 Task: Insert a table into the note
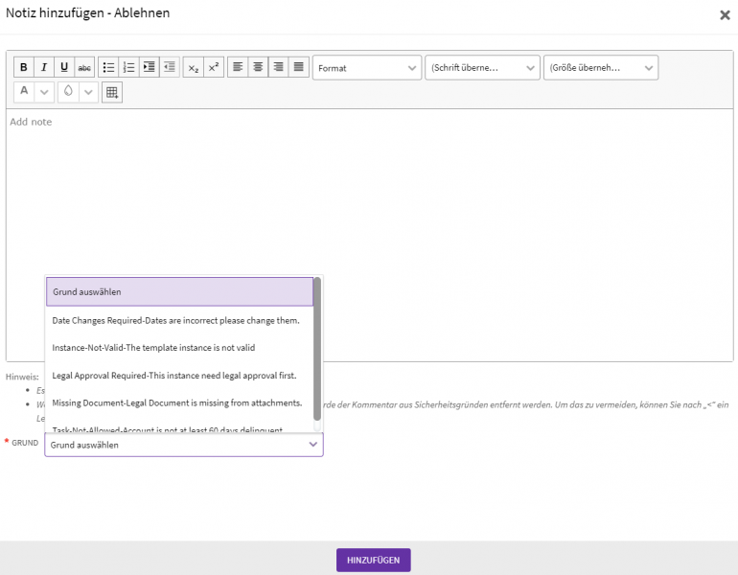(x=112, y=92)
